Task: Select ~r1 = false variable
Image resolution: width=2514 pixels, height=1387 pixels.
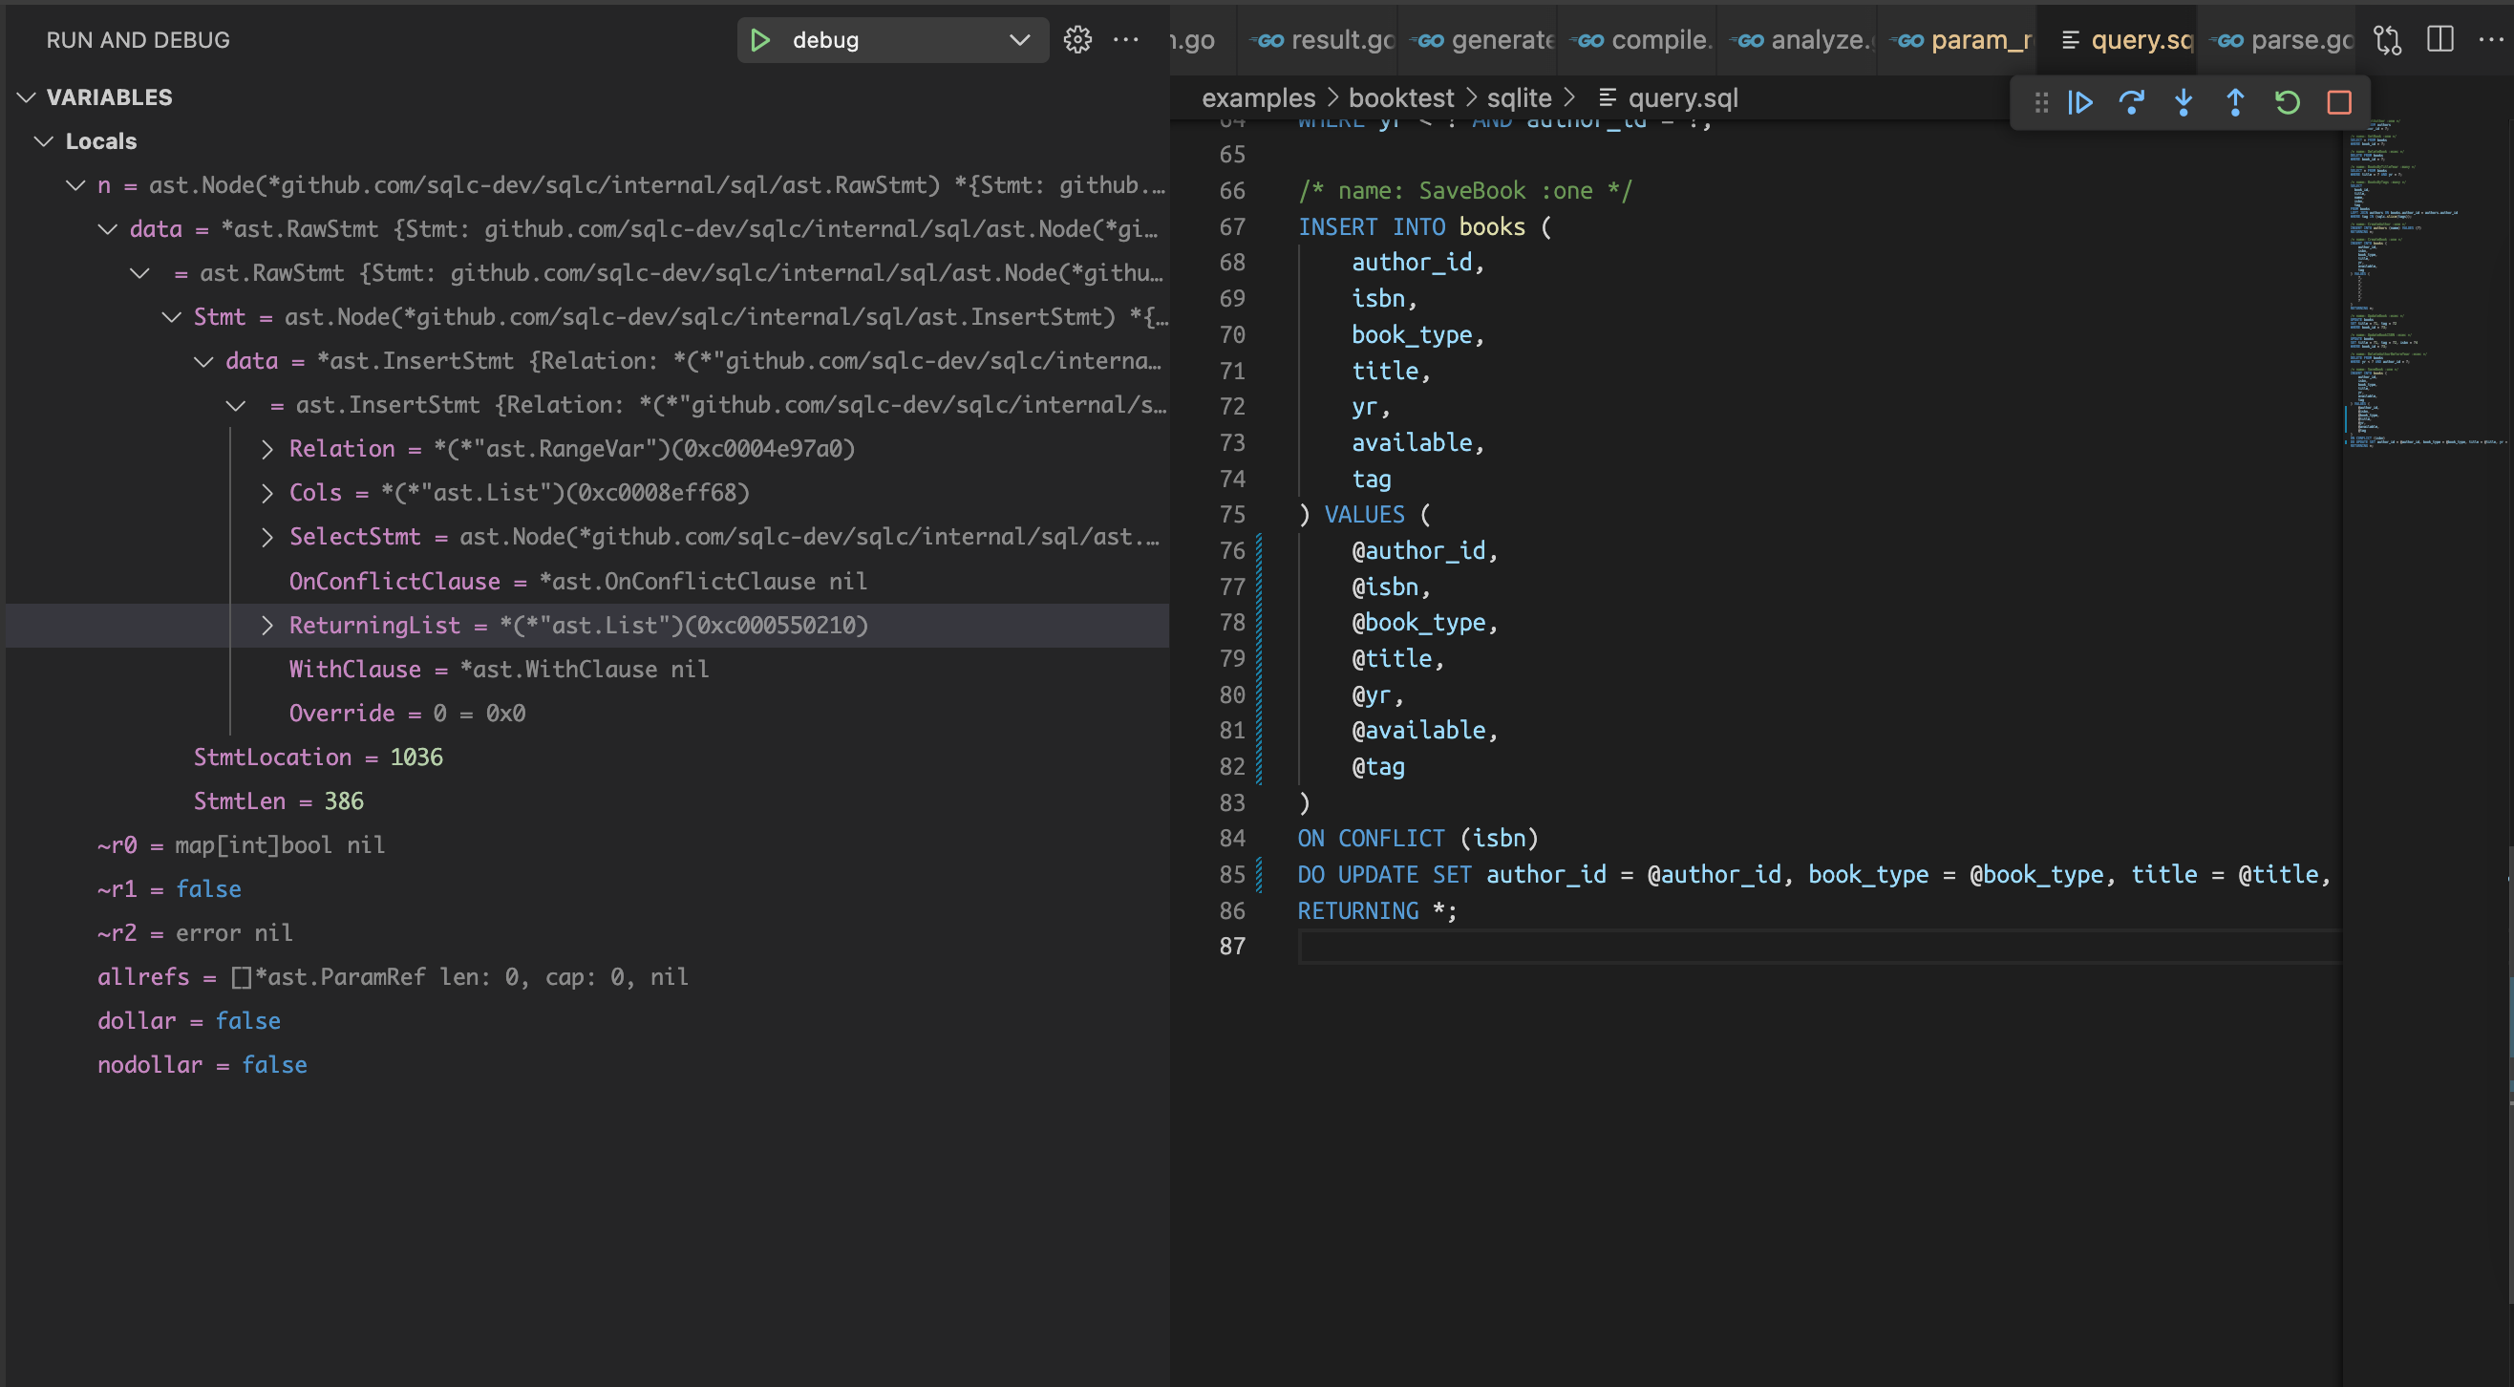Action: coord(587,889)
